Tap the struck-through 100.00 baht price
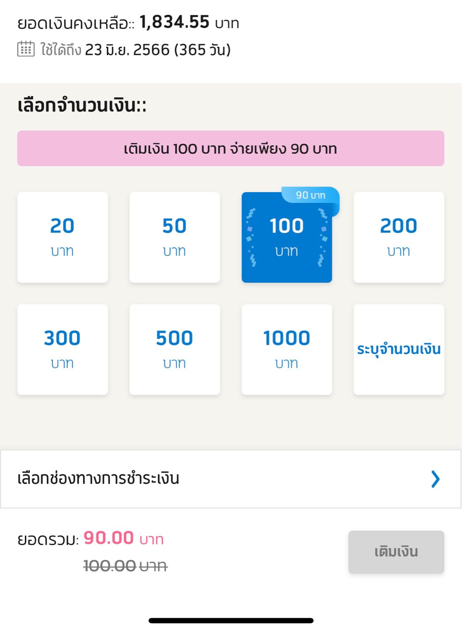The width and height of the screenshot is (462, 632). [126, 565]
